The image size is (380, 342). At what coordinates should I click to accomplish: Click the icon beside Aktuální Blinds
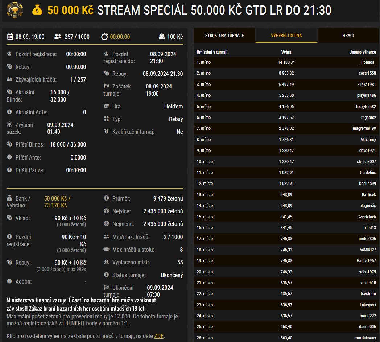click(9, 92)
